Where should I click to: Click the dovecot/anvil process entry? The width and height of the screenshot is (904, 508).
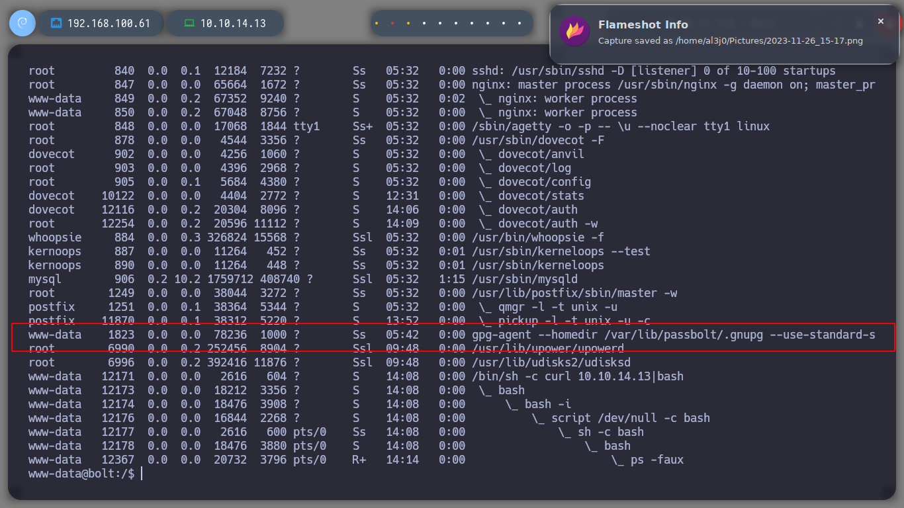coord(541,154)
